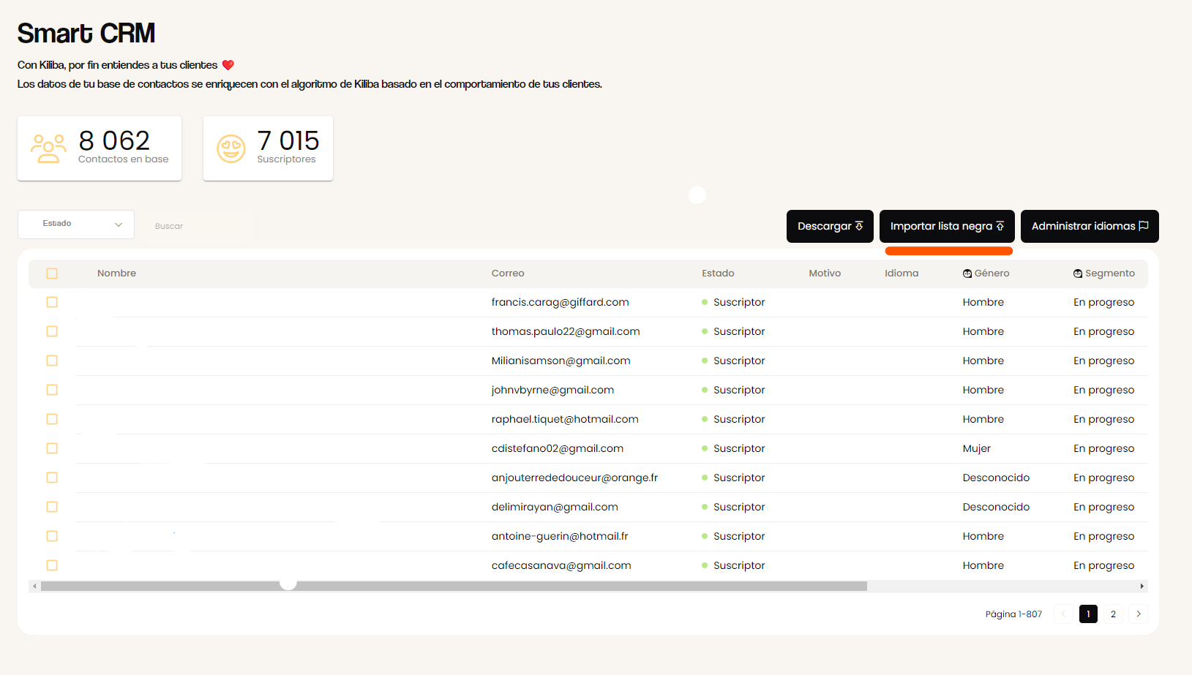The height and width of the screenshot is (675, 1192).
Task: Click the 7 015 Suscriptores card
Action: pyautogui.click(x=268, y=148)
